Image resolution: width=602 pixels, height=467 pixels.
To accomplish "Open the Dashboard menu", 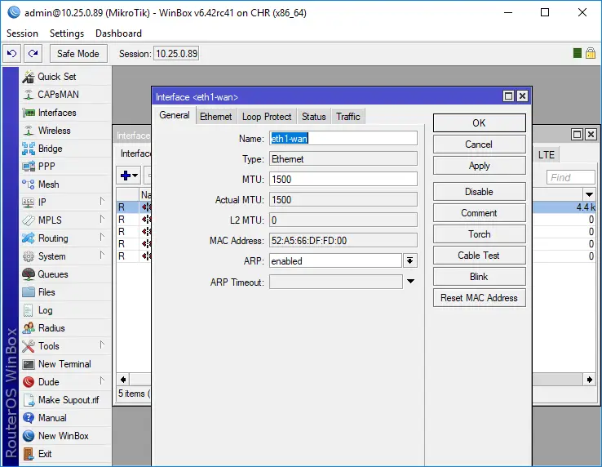I will click(x=118, y=33).
